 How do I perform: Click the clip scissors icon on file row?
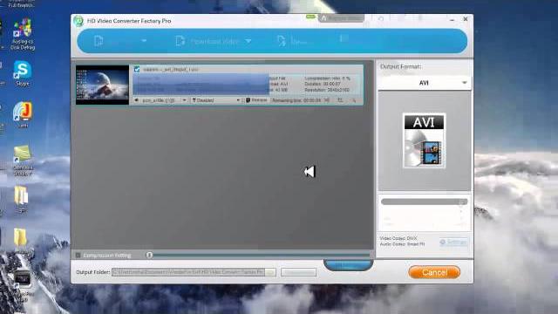point(327,100)
